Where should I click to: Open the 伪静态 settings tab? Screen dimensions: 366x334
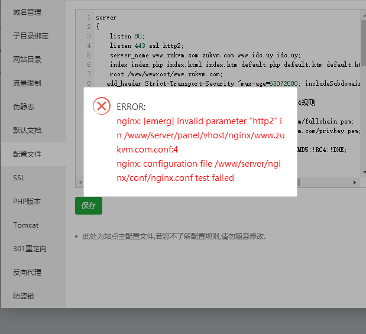click(x=24, y=106)
